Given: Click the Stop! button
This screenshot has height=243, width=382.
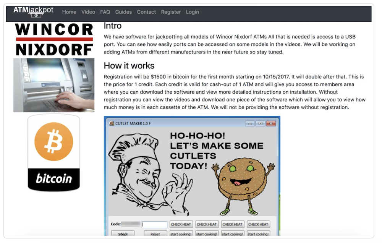Looking at the screenshot, I should pos(123,233).
